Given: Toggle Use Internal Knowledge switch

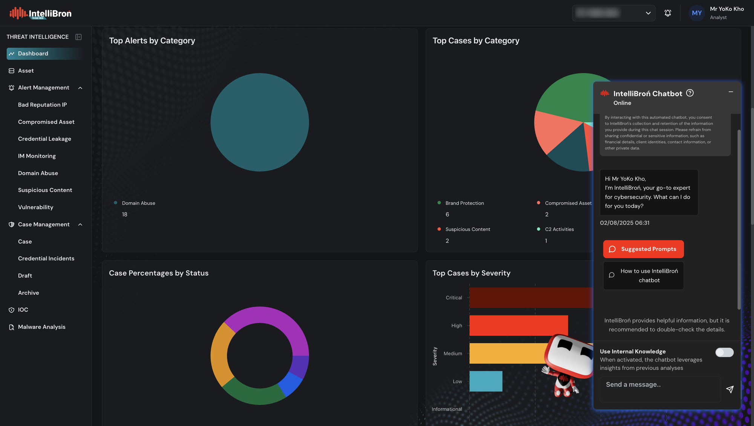Looking at the screenshot, I should (x=724, y=353).
